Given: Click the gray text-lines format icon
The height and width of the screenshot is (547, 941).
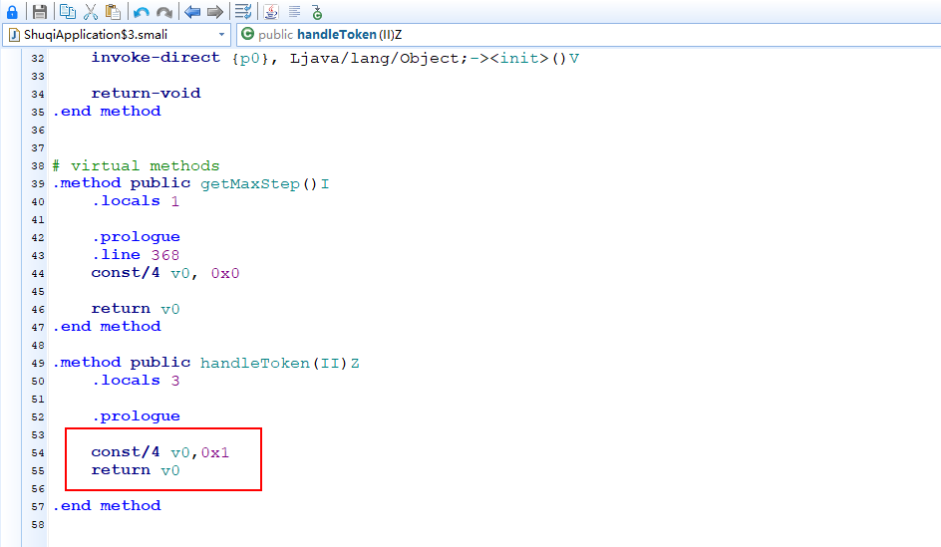Looking at the screenshot, I should (294, 11).
